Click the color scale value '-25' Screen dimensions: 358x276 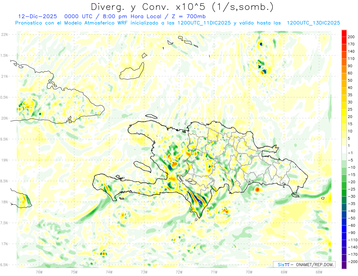click(352, 189)
